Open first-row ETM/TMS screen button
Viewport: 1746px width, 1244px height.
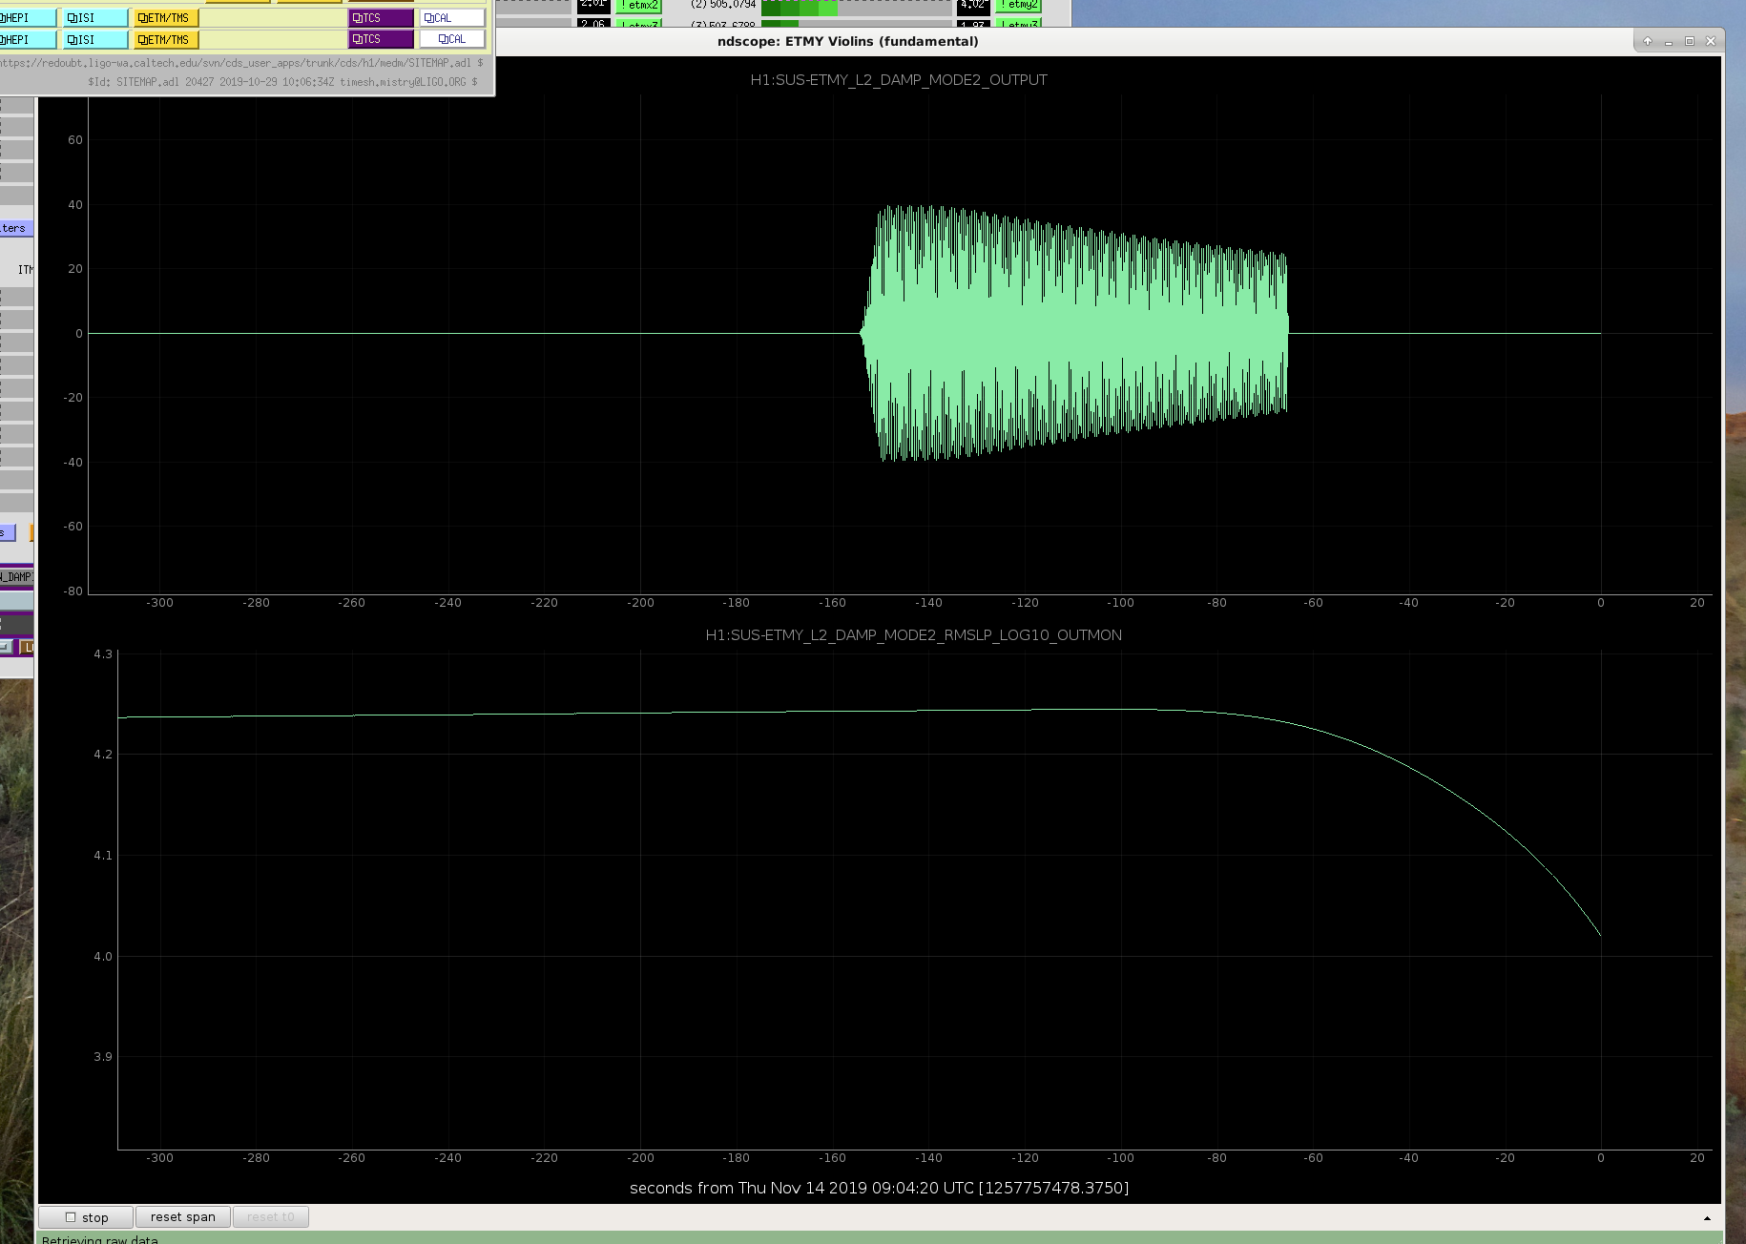point(165,18)
